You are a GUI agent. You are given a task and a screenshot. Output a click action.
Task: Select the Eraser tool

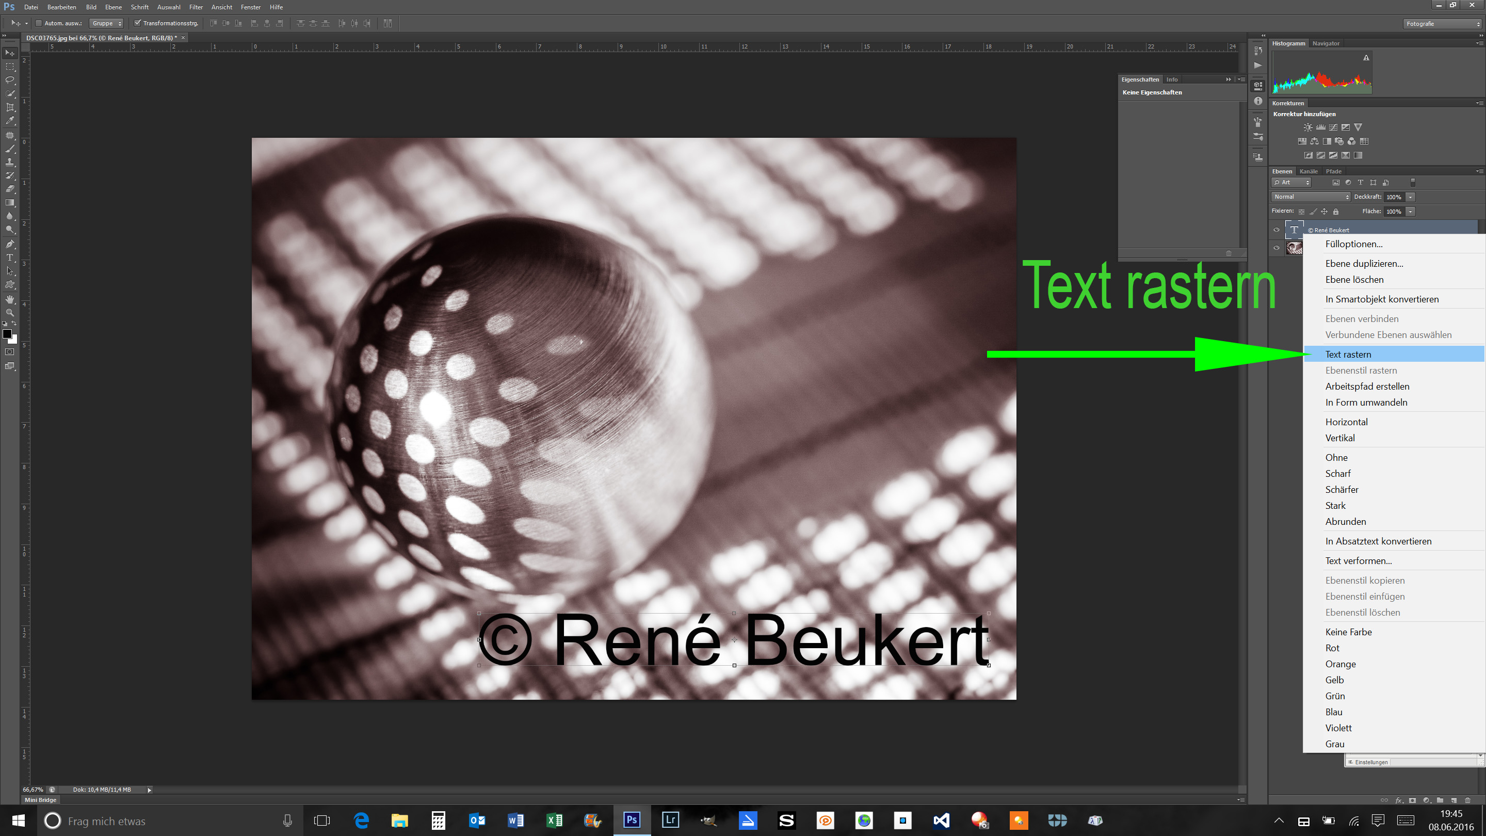click(x=10, y=189)
